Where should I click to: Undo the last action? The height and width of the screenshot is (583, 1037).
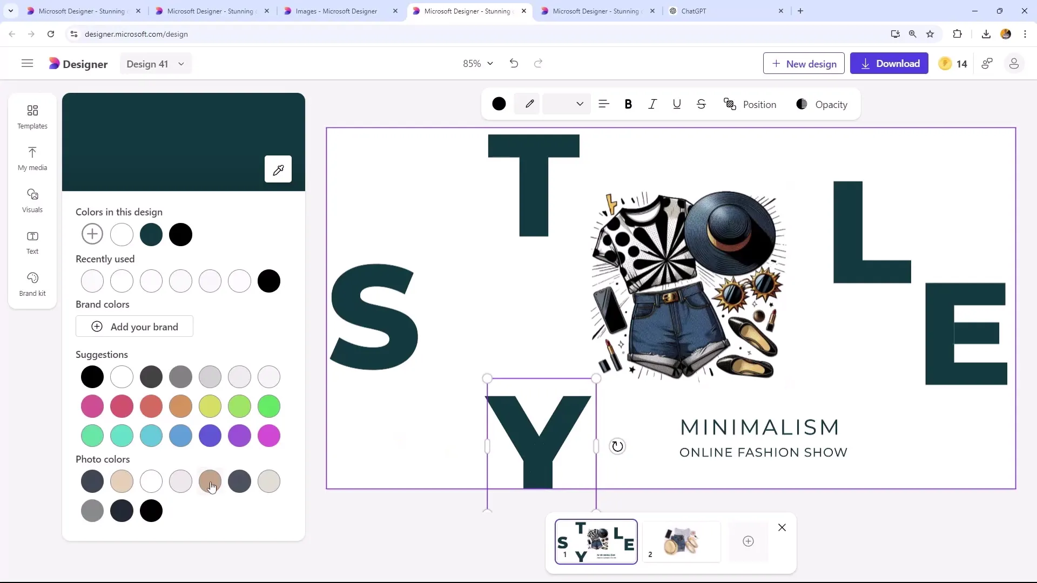[514, 64]
